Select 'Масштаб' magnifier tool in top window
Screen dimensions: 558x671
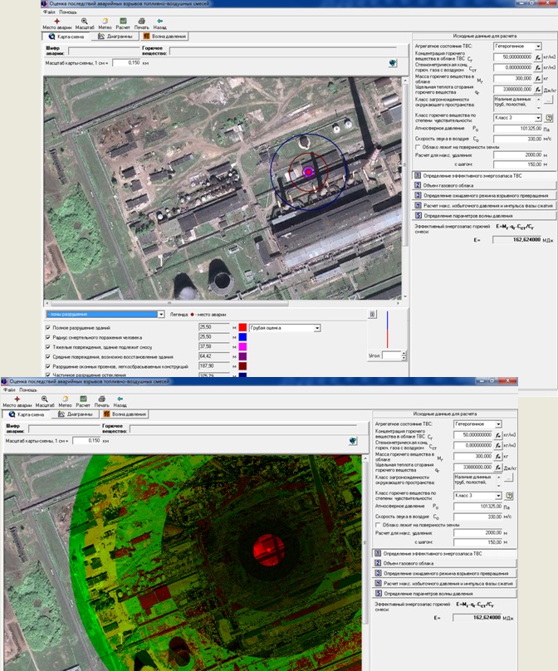83,22
